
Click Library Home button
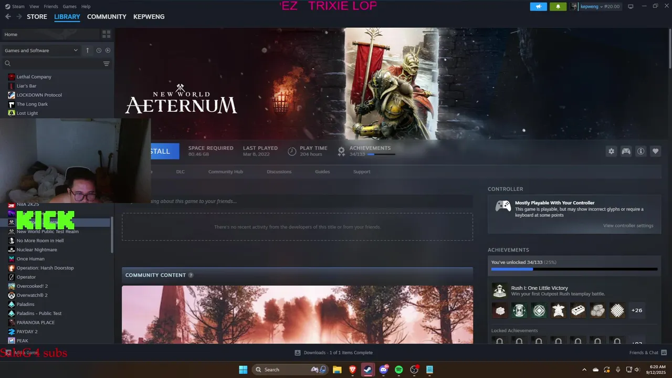(x=50, y=34)
